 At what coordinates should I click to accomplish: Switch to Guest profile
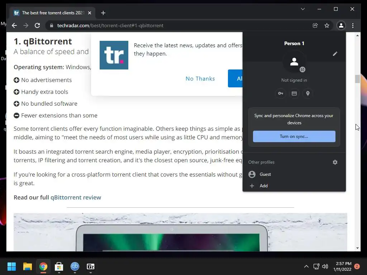click(x=294, y=174)
